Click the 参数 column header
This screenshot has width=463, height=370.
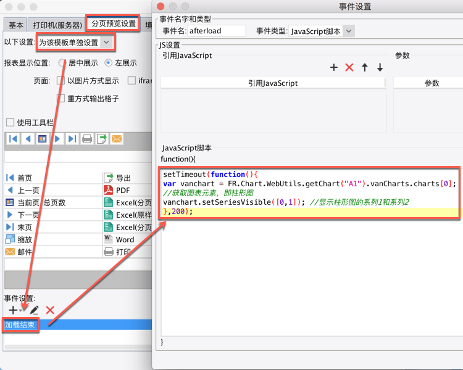tap(432, 83)
